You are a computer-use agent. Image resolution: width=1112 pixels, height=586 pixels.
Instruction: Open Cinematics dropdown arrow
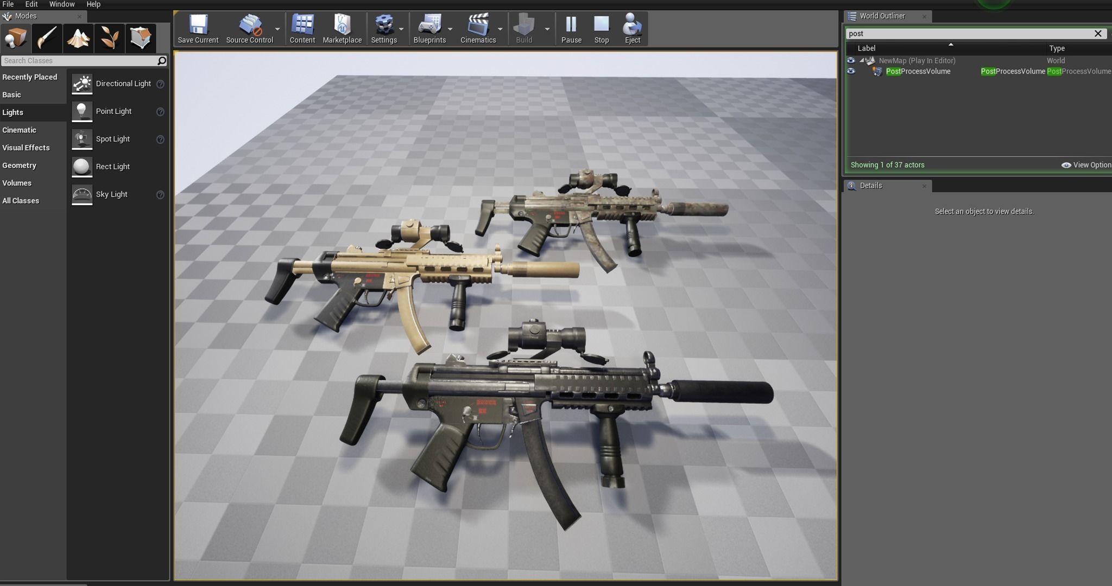pos(500,29)
